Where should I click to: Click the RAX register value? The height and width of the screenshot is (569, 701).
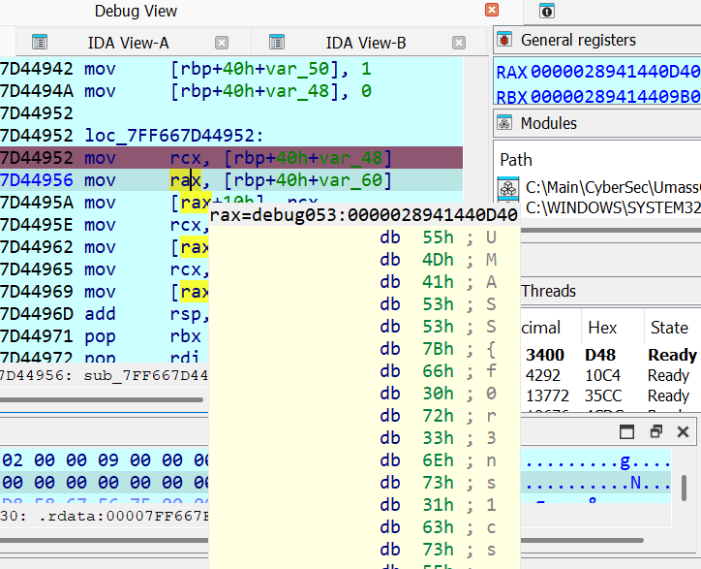[x=615, y=72]
